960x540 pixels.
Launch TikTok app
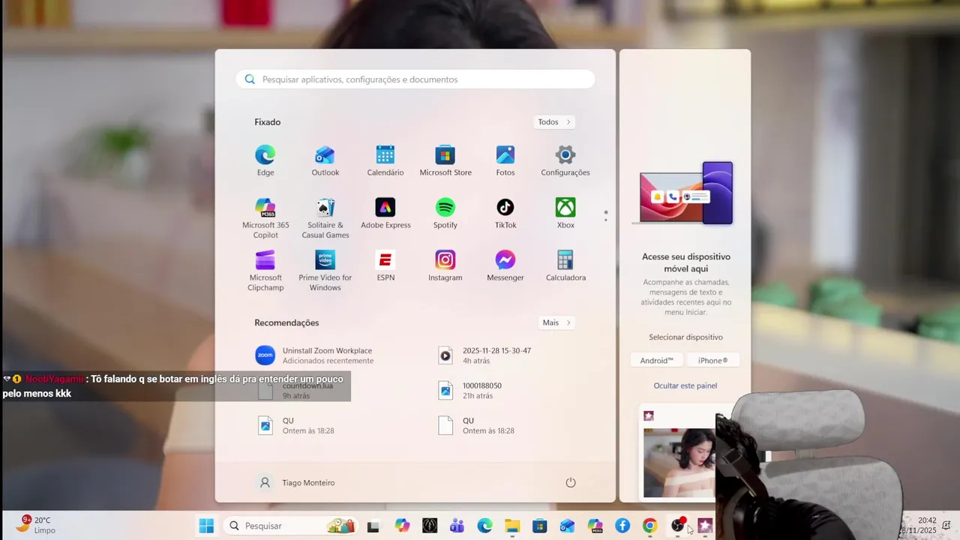pyautogui.click(x=505, y=213)
